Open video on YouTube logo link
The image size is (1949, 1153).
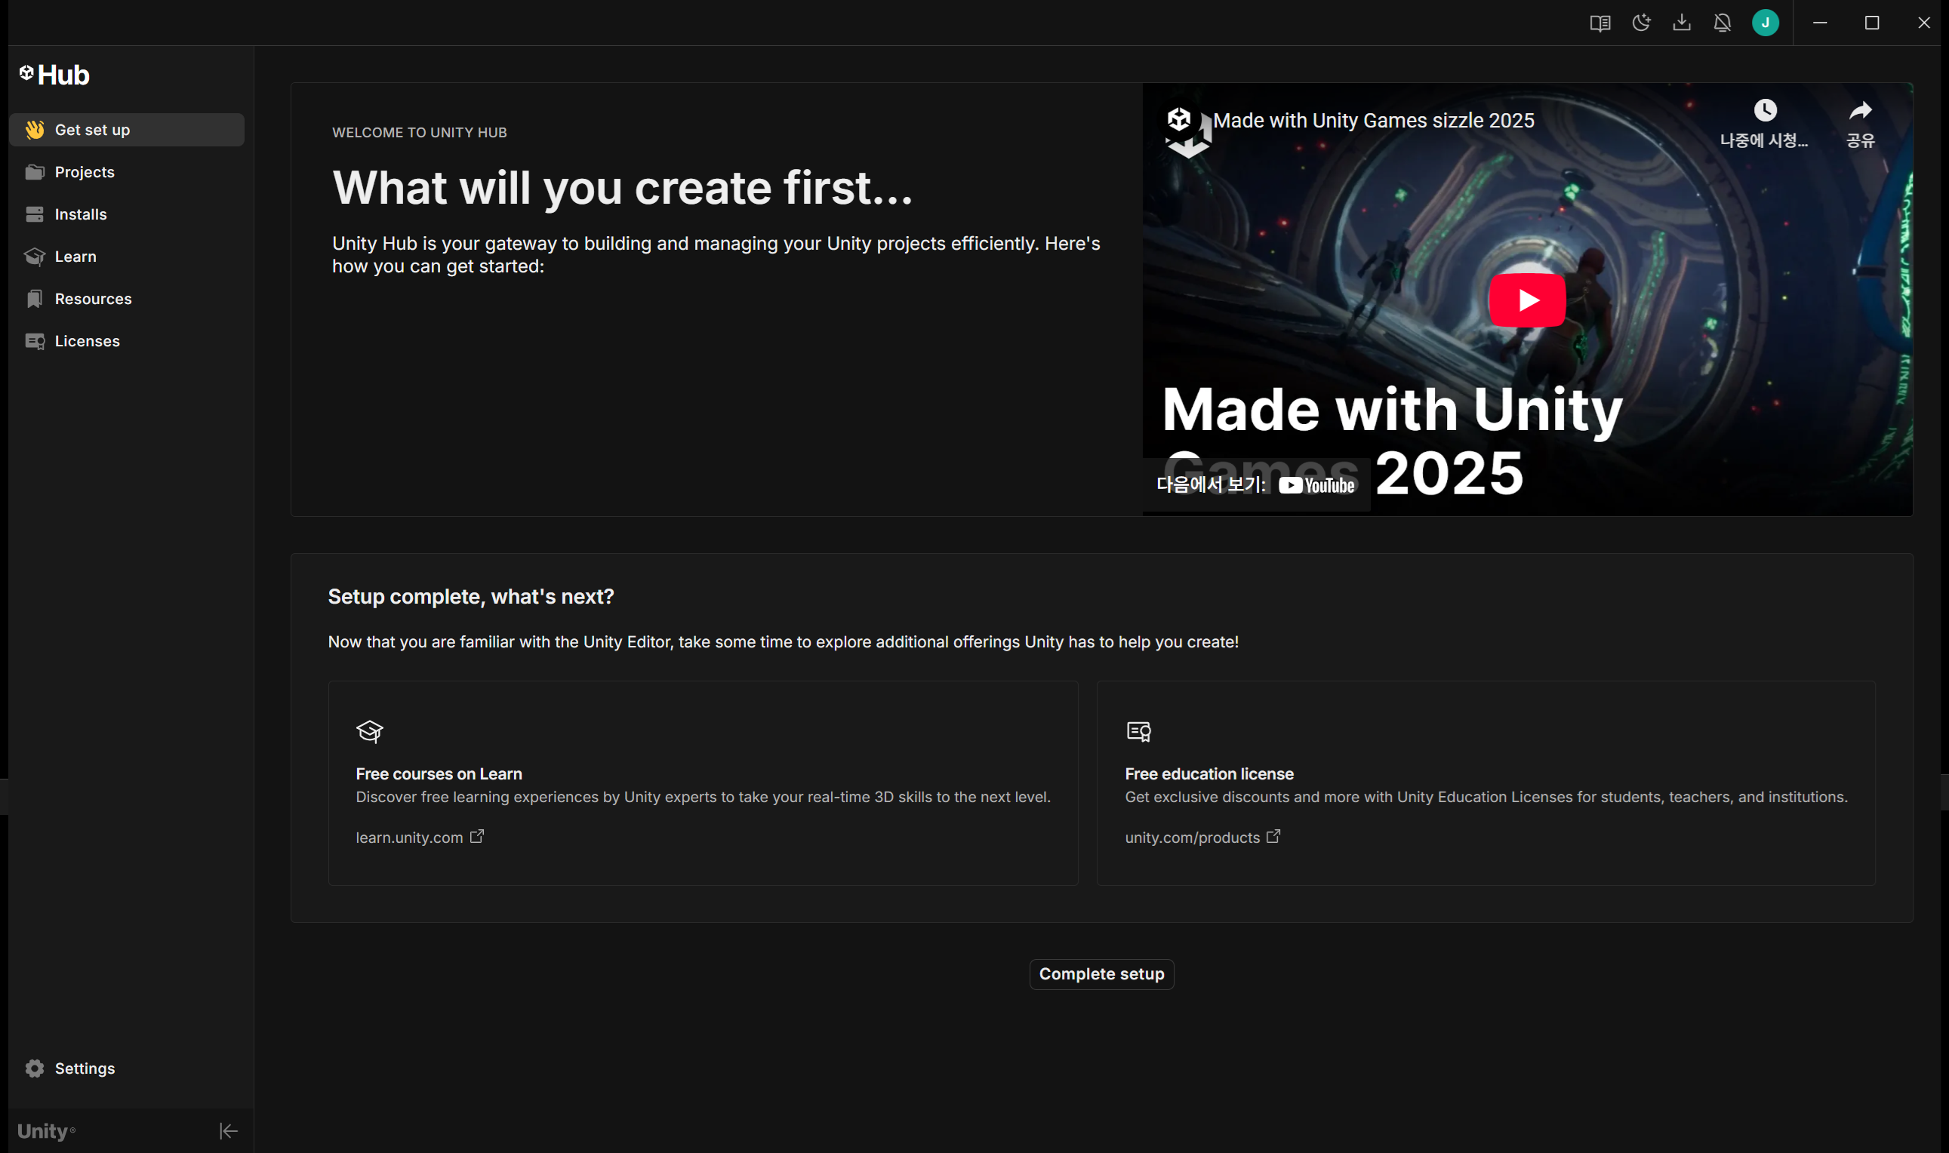click(x=1316, y=486)
